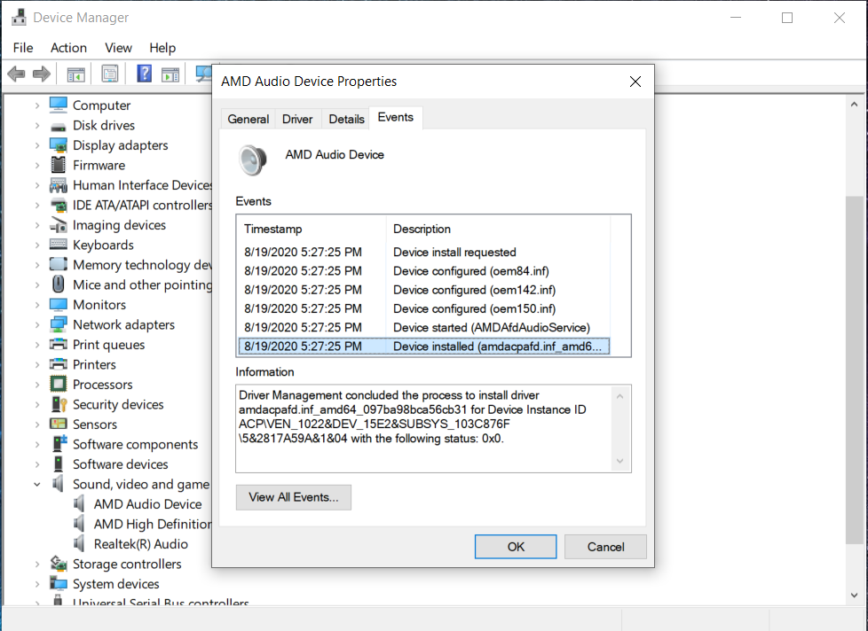Open the View menu
The image size is (868, 631).
tap(118, 48)
